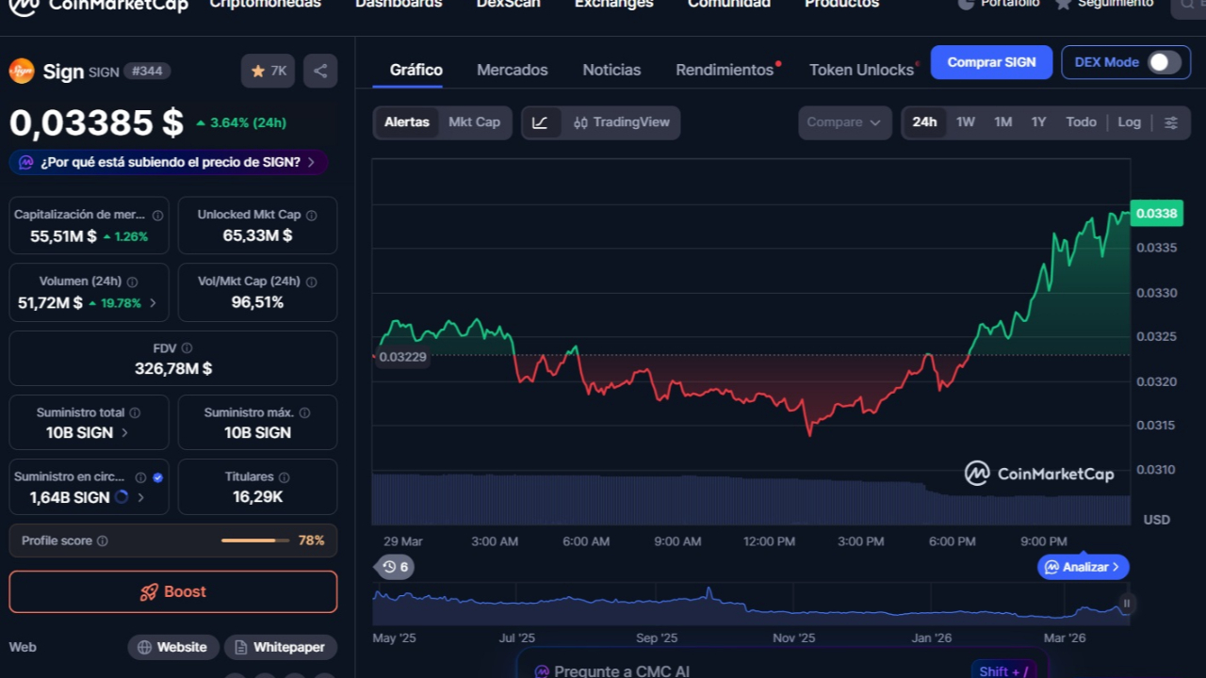The image size is (1206, 678).
Task: Open the history events badge showing 6
Action: click(x=395, y=567)
